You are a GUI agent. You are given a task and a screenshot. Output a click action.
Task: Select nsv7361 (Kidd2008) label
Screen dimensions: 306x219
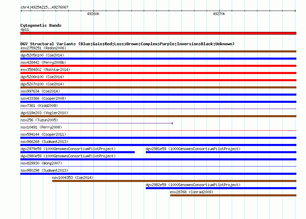pyautogui.click(x=39, y=106)
